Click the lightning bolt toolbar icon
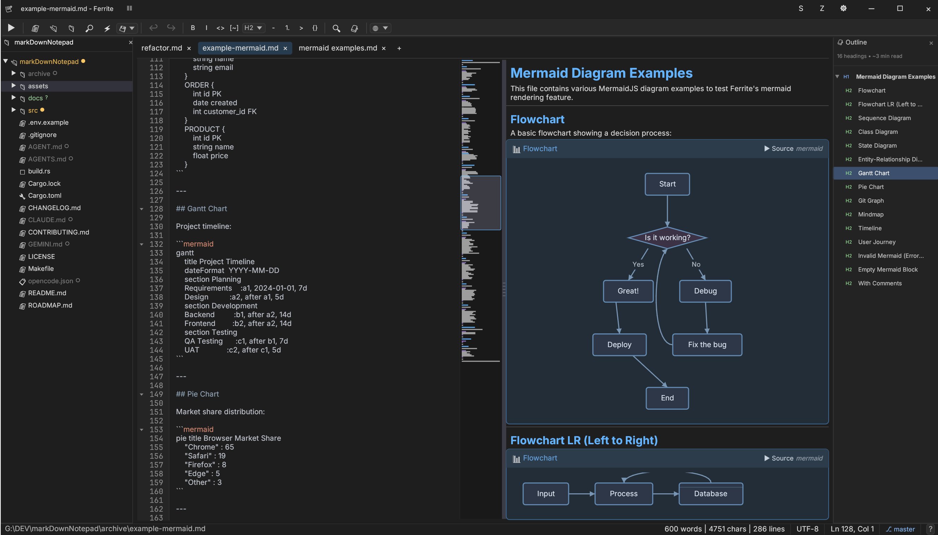 pyautogui.click(x=107, y=28)
